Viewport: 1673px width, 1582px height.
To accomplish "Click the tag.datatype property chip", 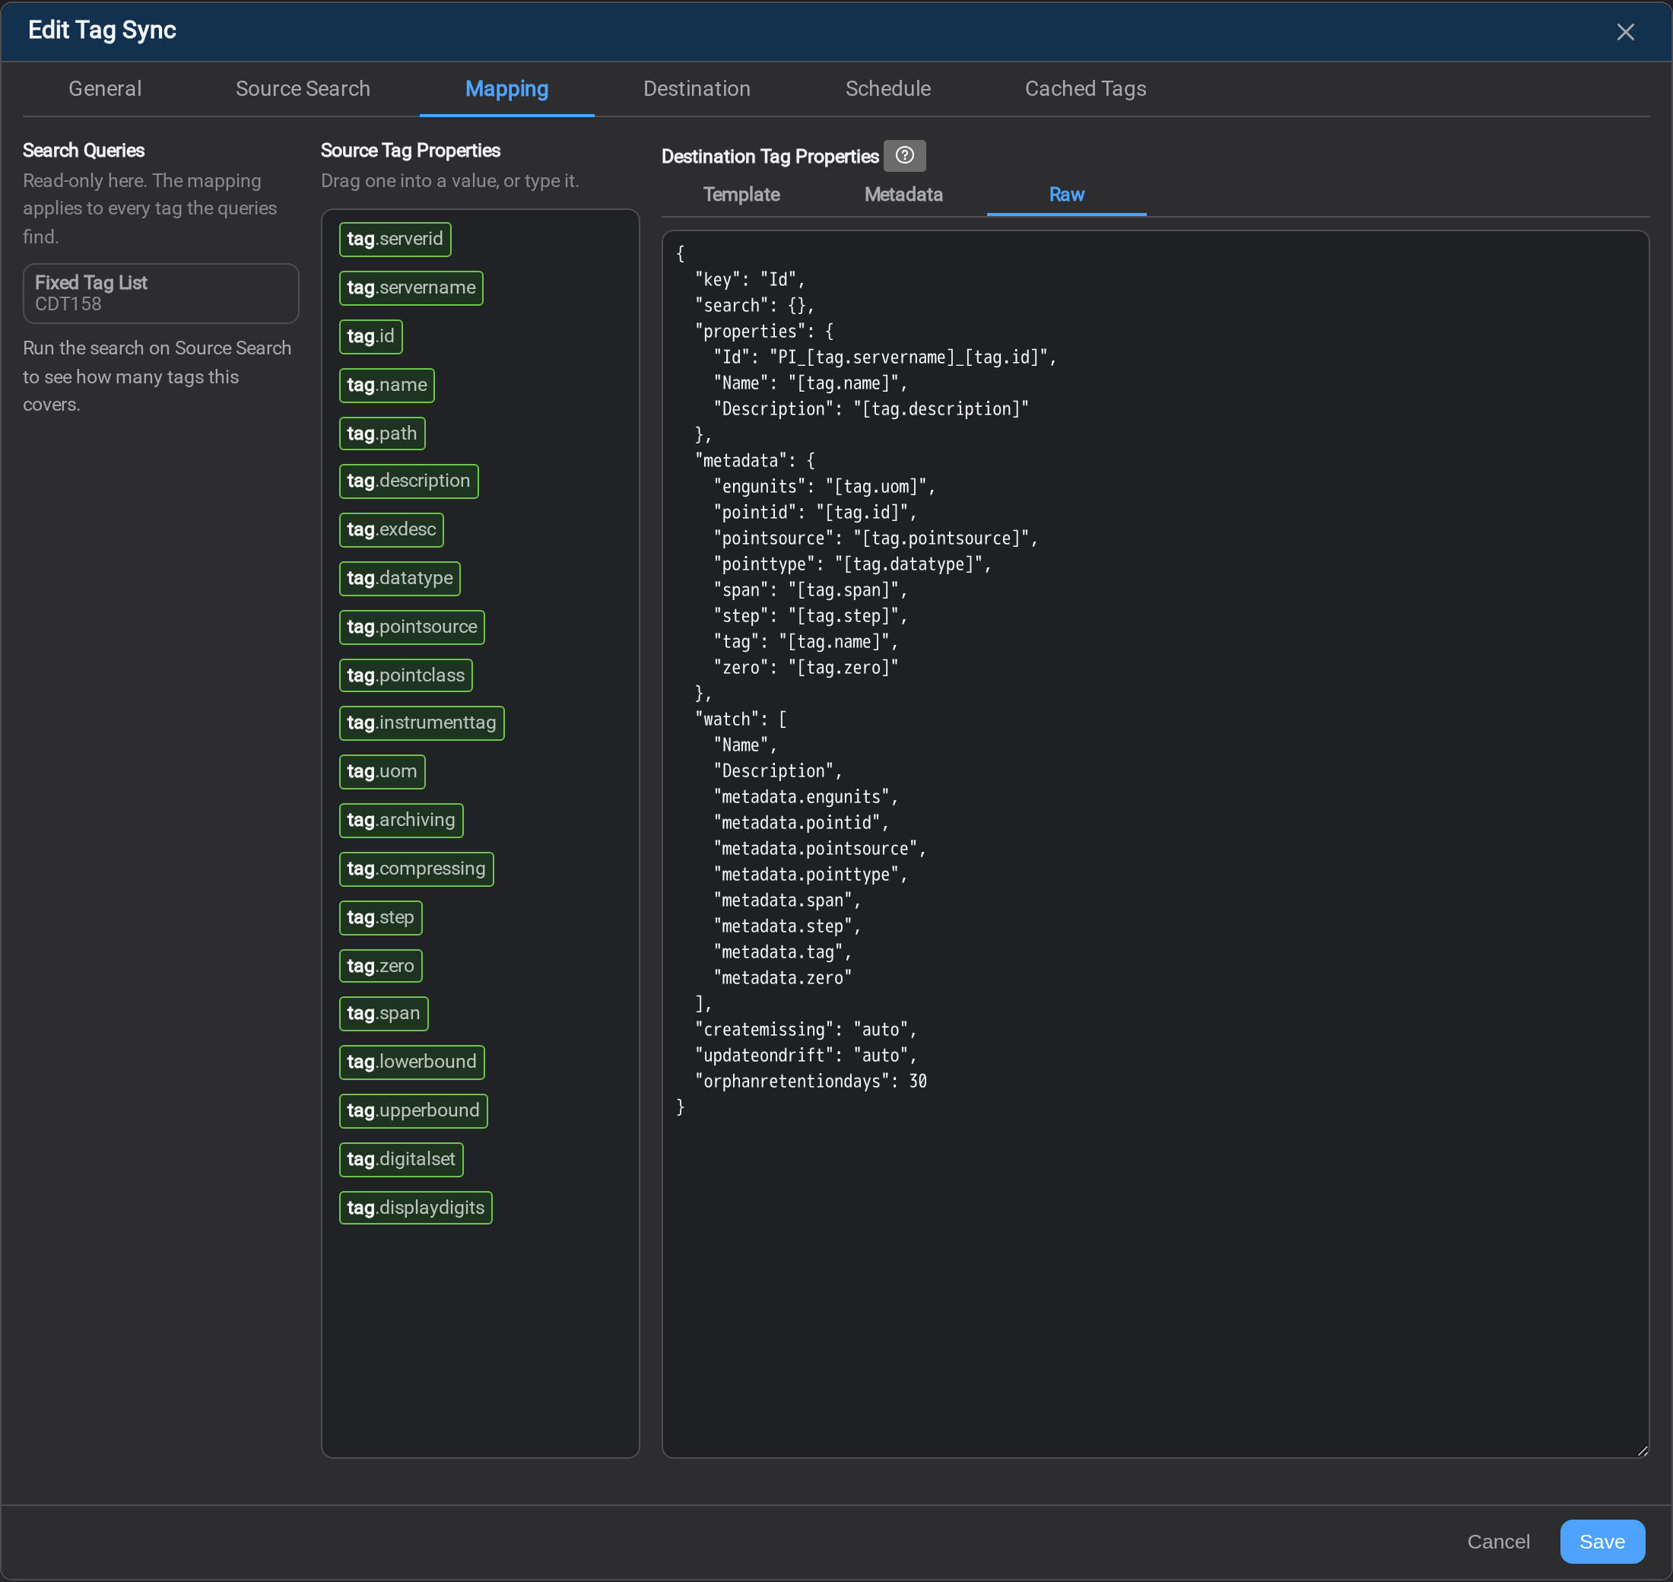I will click(x=400, y=579).
